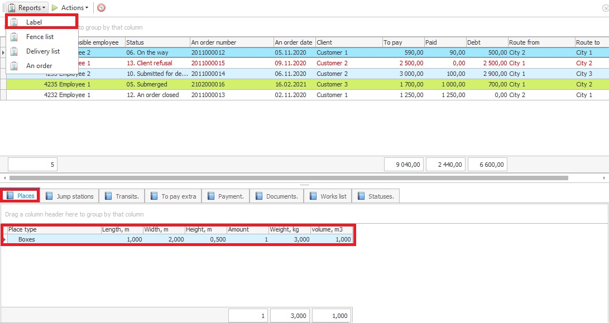Click the book icon on Payment tab
The width and height of the screenshot is (609, 323).
click(x=211, y=196)
